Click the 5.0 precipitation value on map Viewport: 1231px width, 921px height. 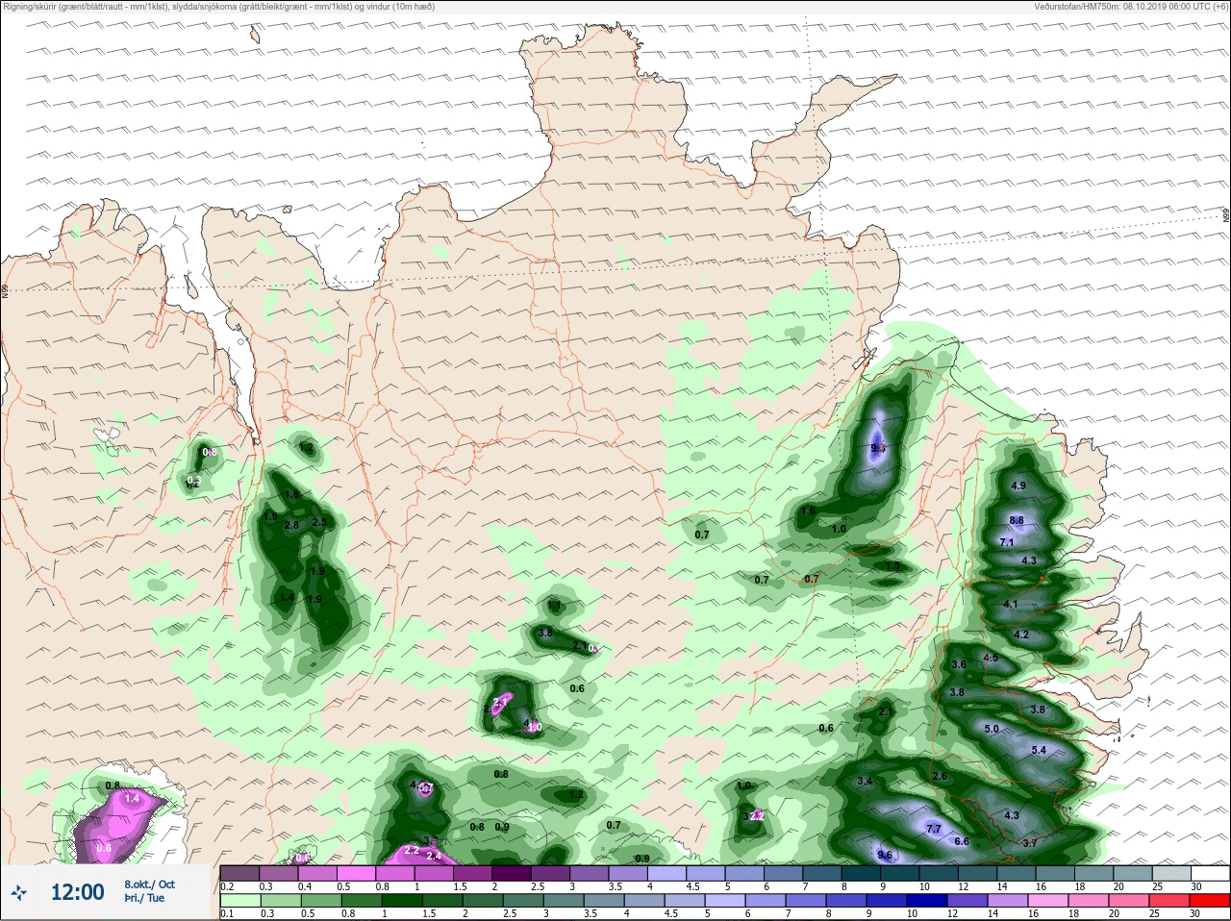point(992,729)
